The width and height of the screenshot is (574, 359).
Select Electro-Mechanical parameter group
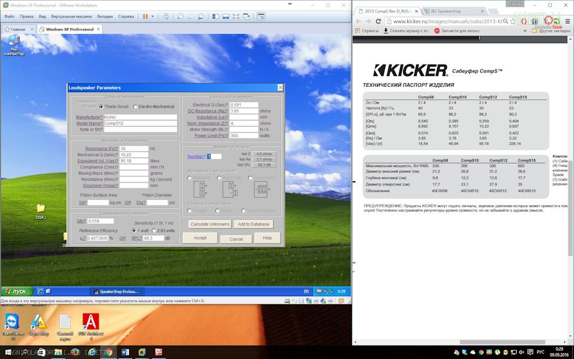136,107
